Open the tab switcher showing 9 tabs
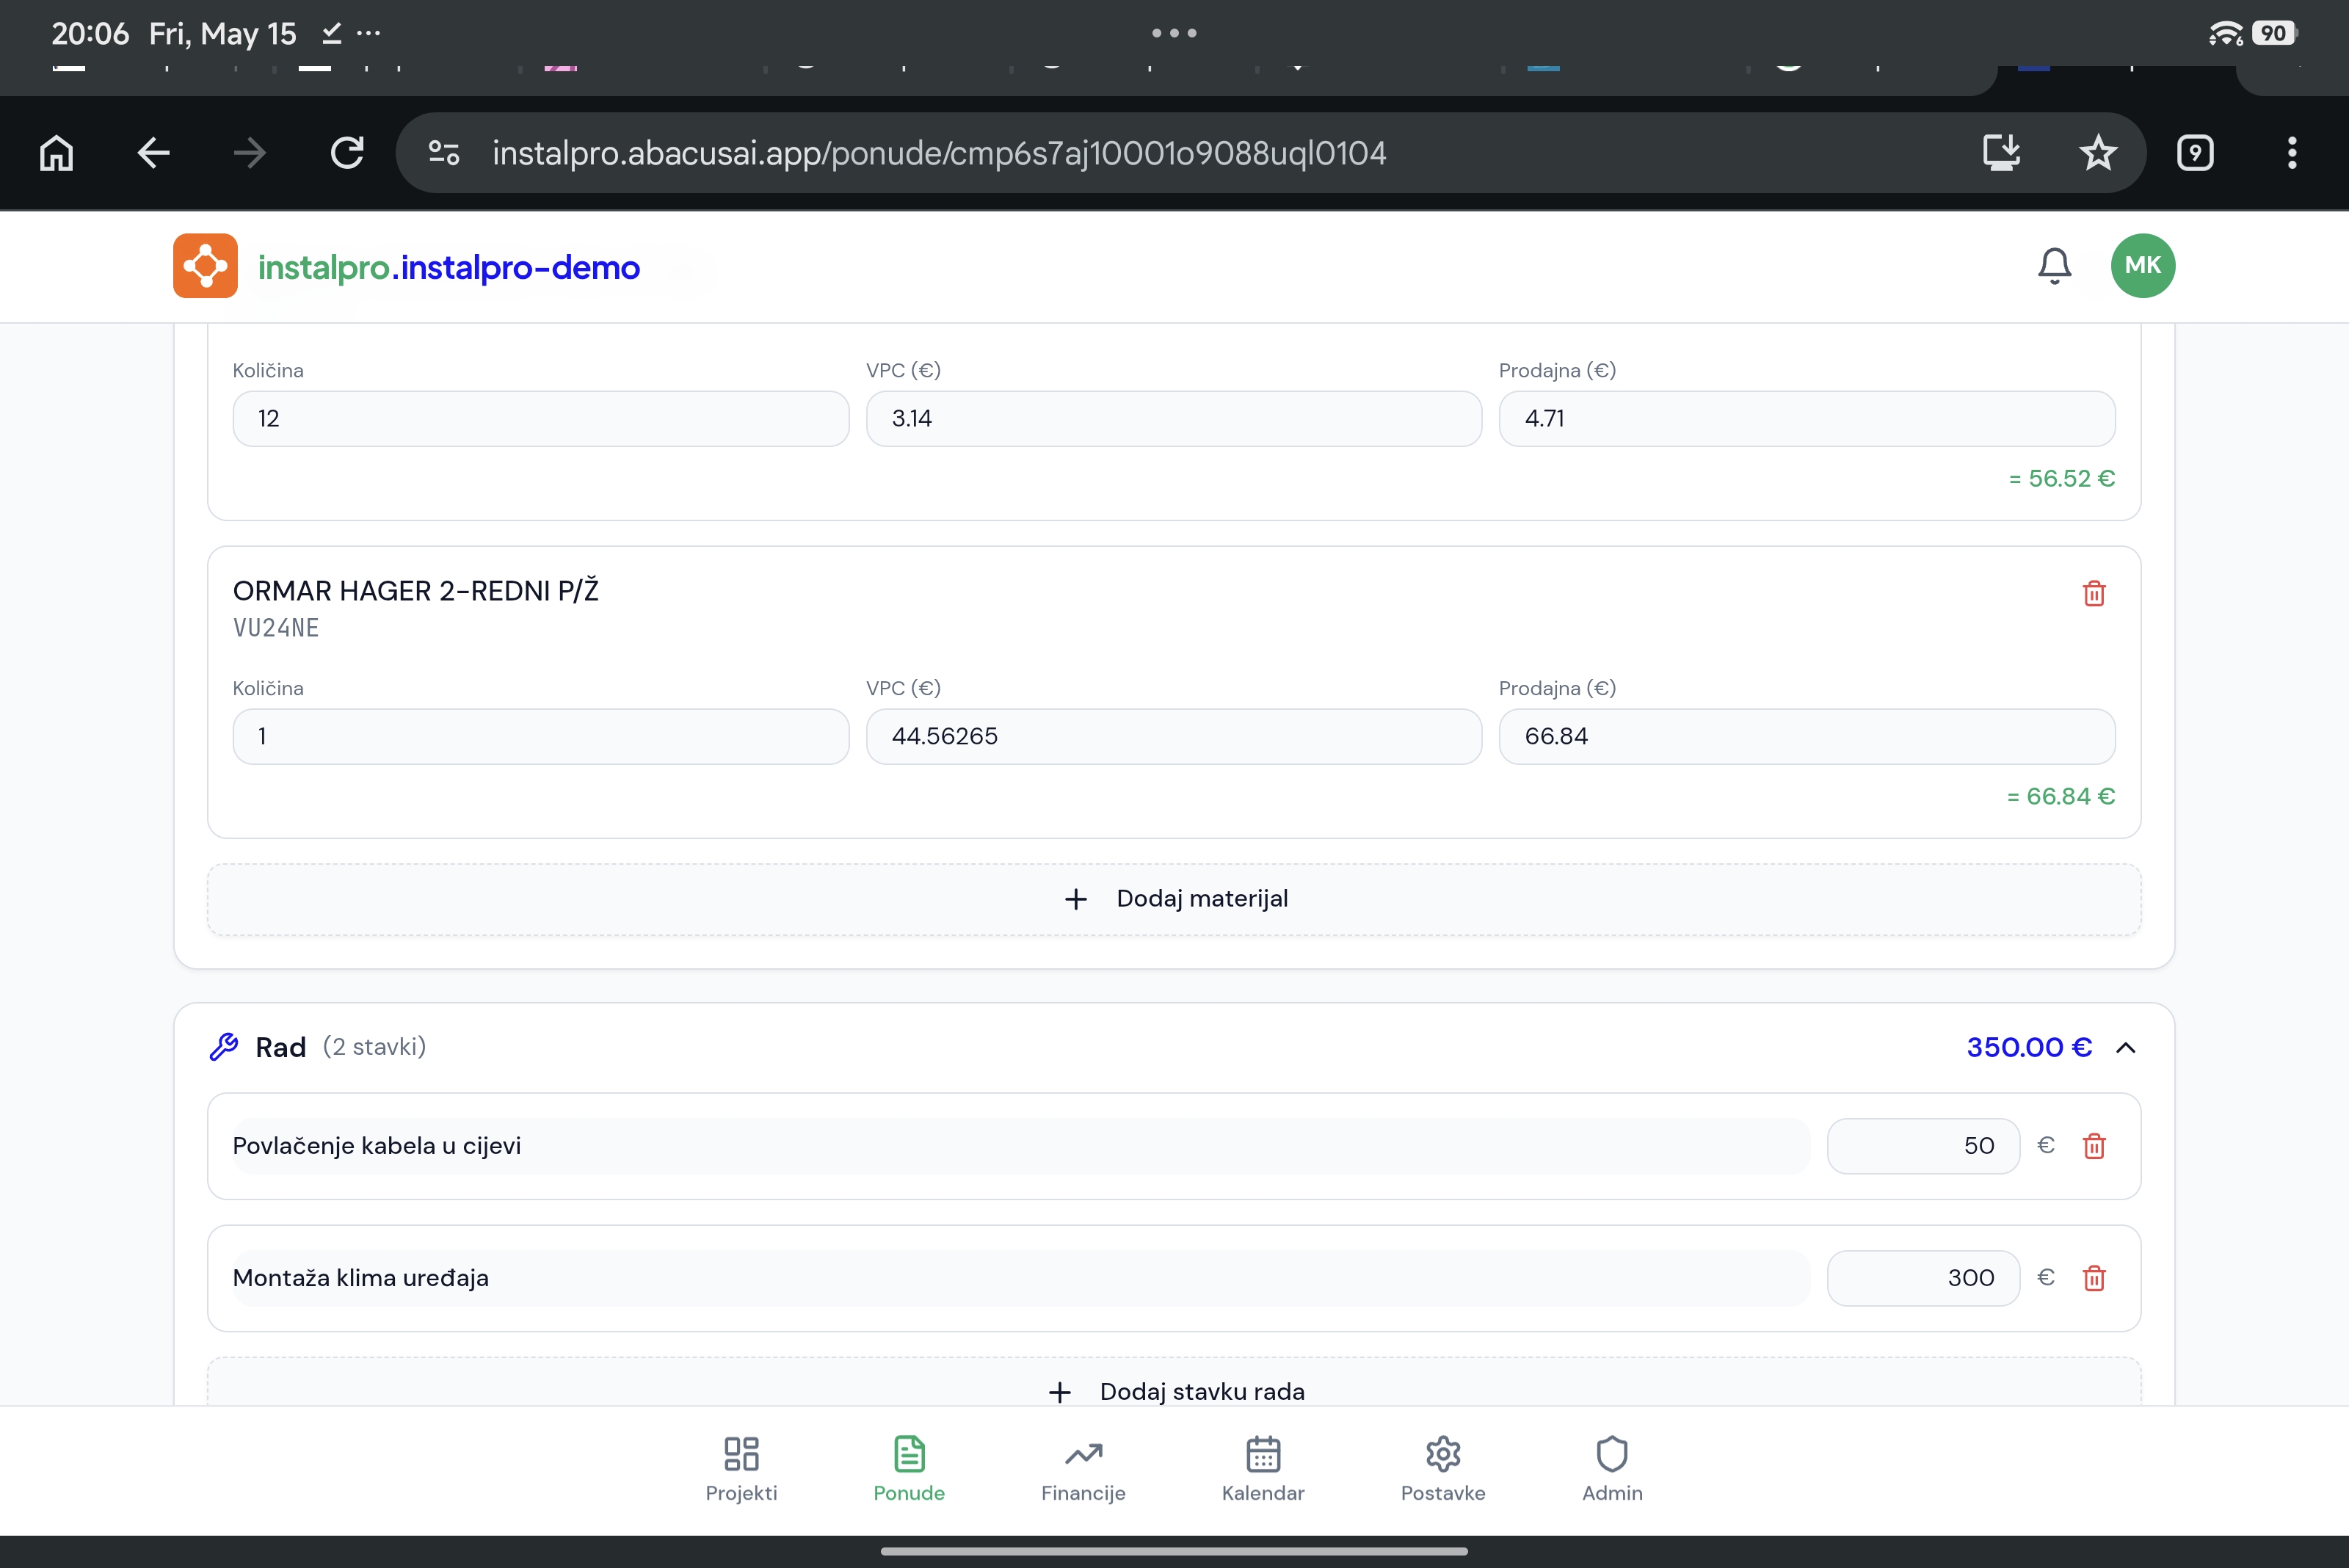Image resolution: width=2349 pixels, height=1568 pixels. 2195,153
